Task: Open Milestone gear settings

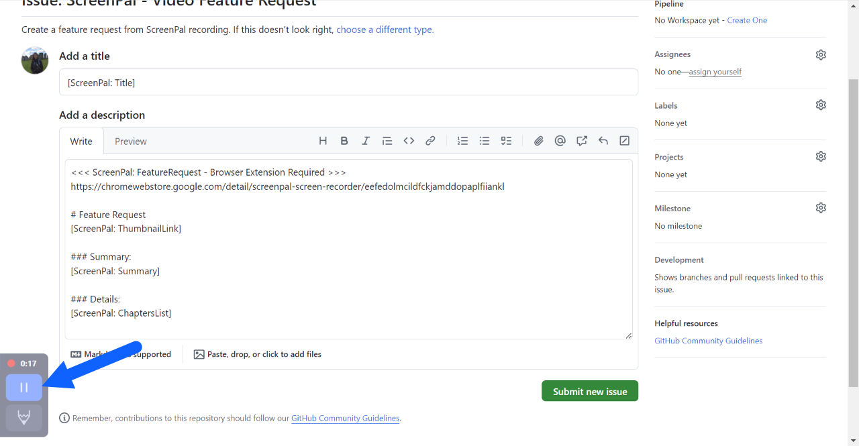Action: [x=821, y=208]
